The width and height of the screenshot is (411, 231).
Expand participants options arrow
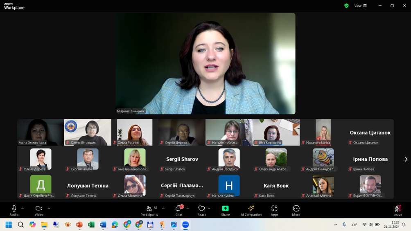pyautogui.click(x=163, y=209)
